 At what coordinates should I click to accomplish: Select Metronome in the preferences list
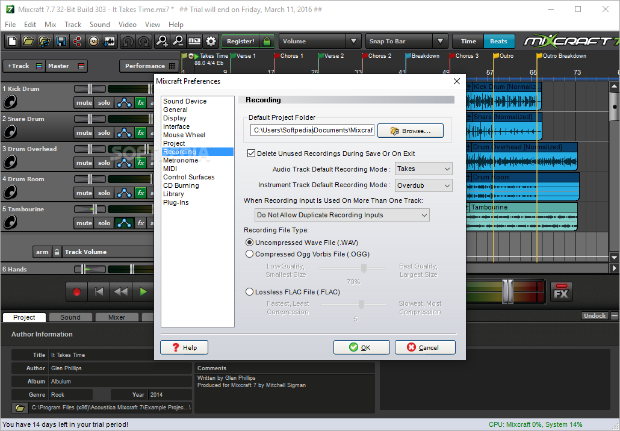pos(181,160)
